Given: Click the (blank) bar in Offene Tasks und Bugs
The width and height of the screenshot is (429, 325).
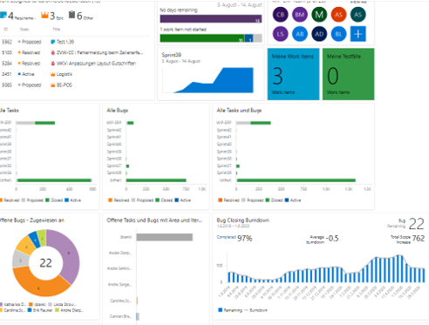Looking at the screenshot, I should 165,237.
